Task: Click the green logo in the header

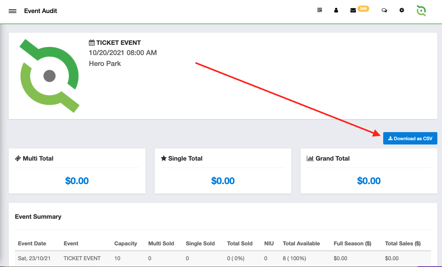Action: [421, 11]
